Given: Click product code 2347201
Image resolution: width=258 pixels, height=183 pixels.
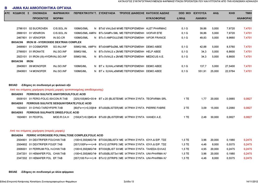Looking at the screenshot, I should coord(21,154).
